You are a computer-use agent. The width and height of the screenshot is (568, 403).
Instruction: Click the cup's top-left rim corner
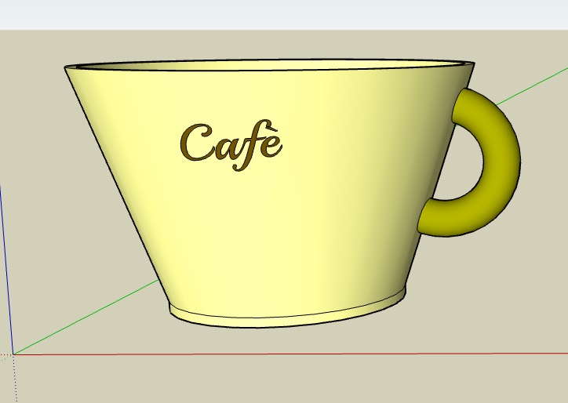click(66, 69)
